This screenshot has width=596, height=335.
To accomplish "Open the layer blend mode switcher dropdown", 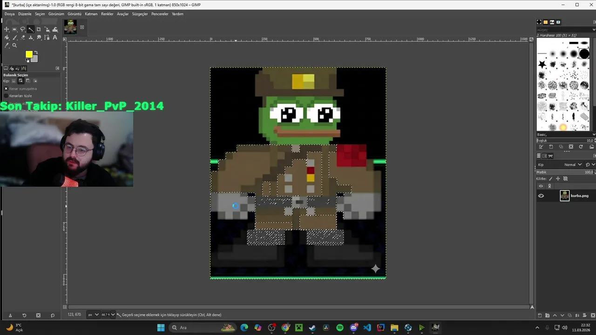I will pos(590,165).
